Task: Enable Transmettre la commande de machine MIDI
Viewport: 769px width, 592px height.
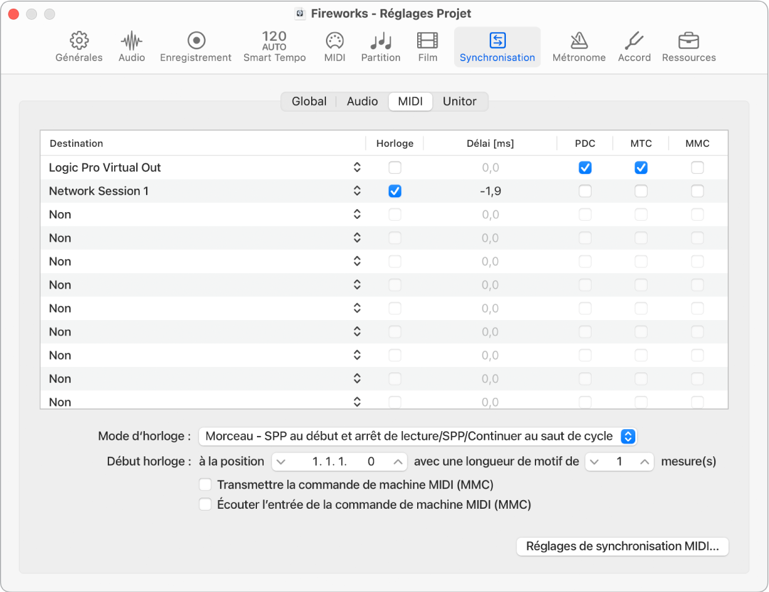Action: coord(205,485)
